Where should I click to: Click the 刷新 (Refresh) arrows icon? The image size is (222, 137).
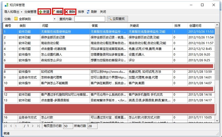88,12
